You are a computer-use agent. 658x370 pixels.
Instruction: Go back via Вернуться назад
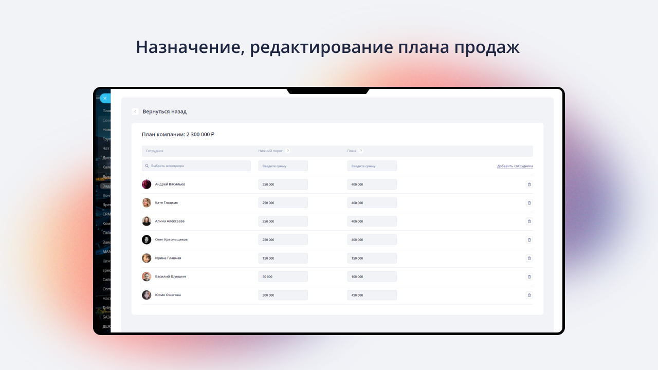pyautogui.click(x=164, y=112)
